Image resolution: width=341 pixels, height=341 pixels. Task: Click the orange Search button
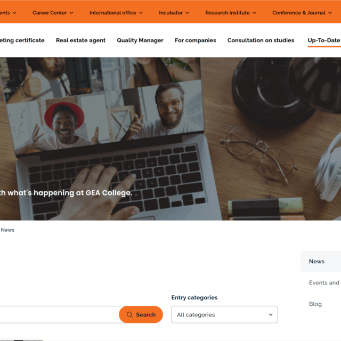(141, 314)
